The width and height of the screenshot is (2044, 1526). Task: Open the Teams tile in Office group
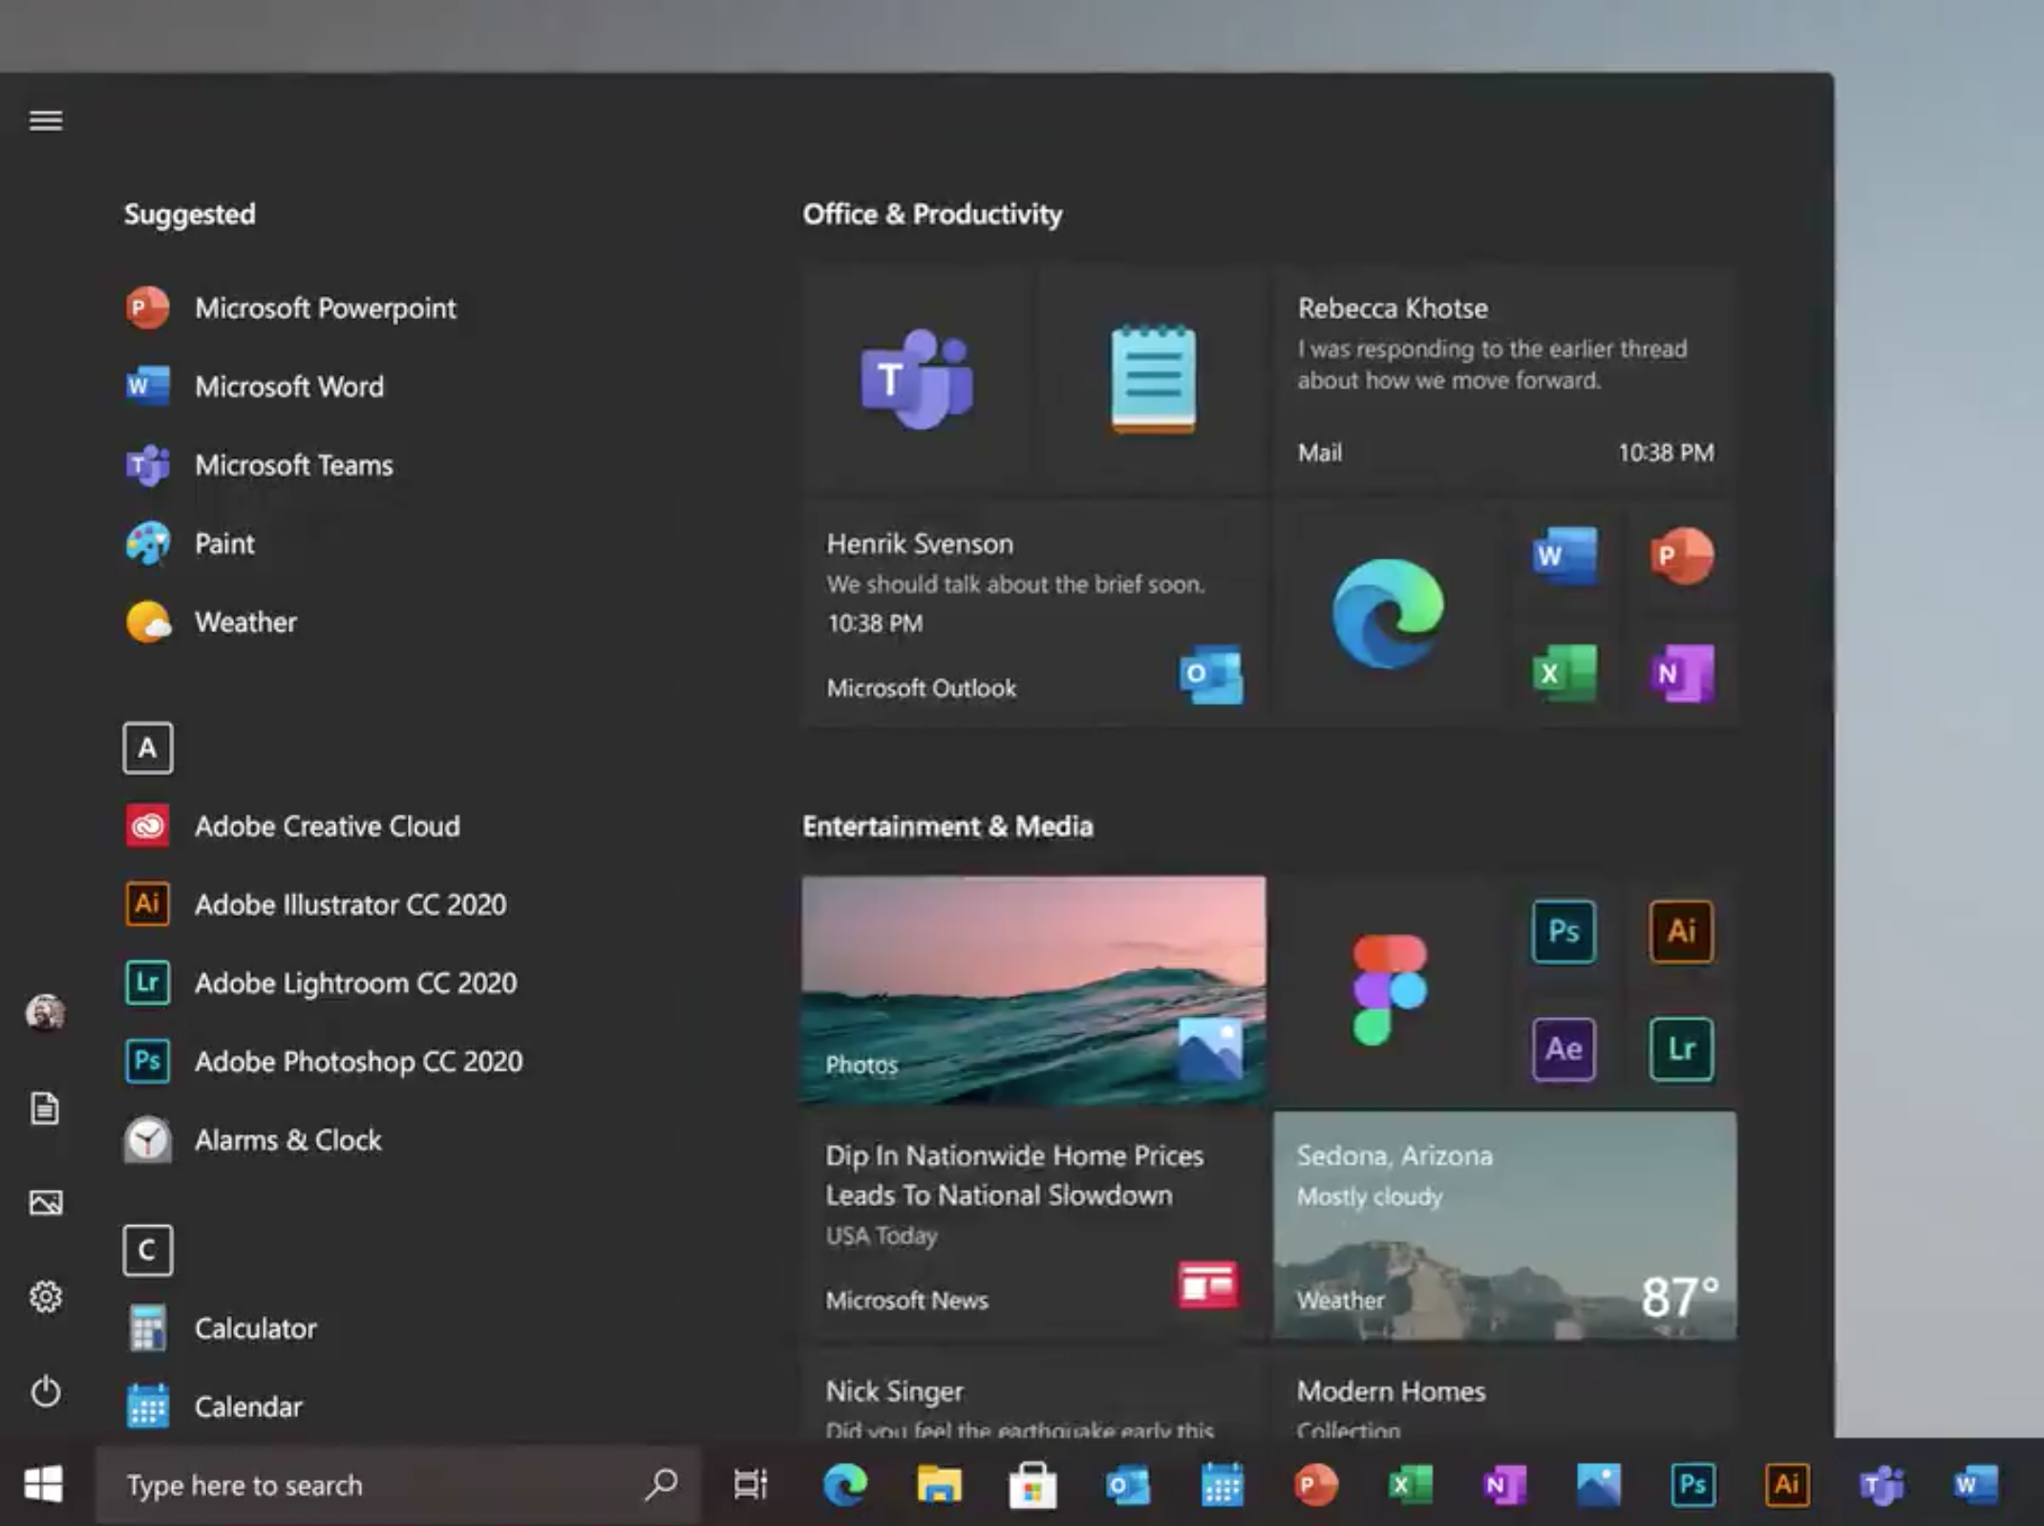tap(918, 379)
